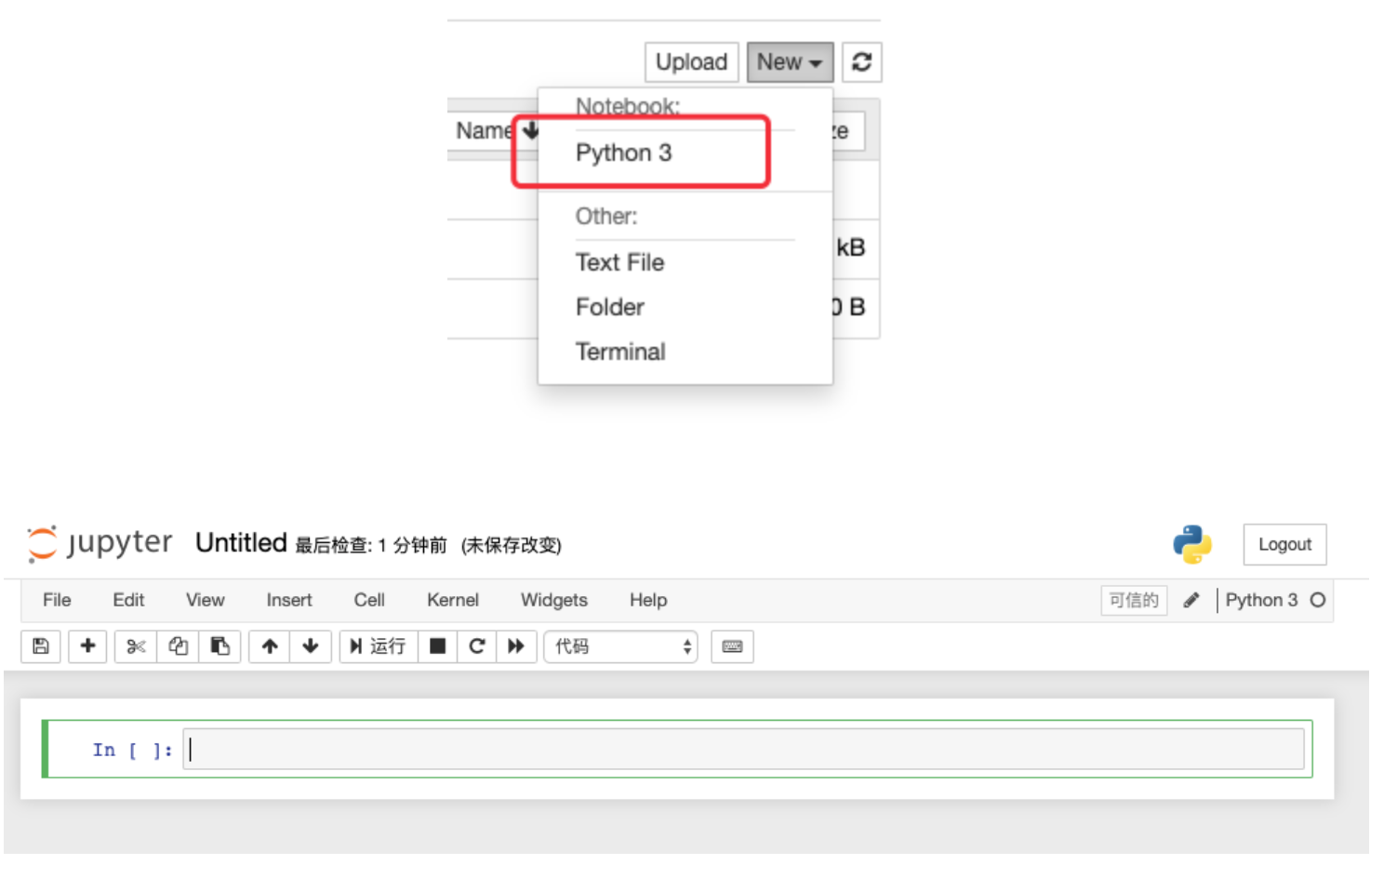Screen dimensions: 1384x878
Task: Choose Python 3 from New menu
Action: [623, 153]
